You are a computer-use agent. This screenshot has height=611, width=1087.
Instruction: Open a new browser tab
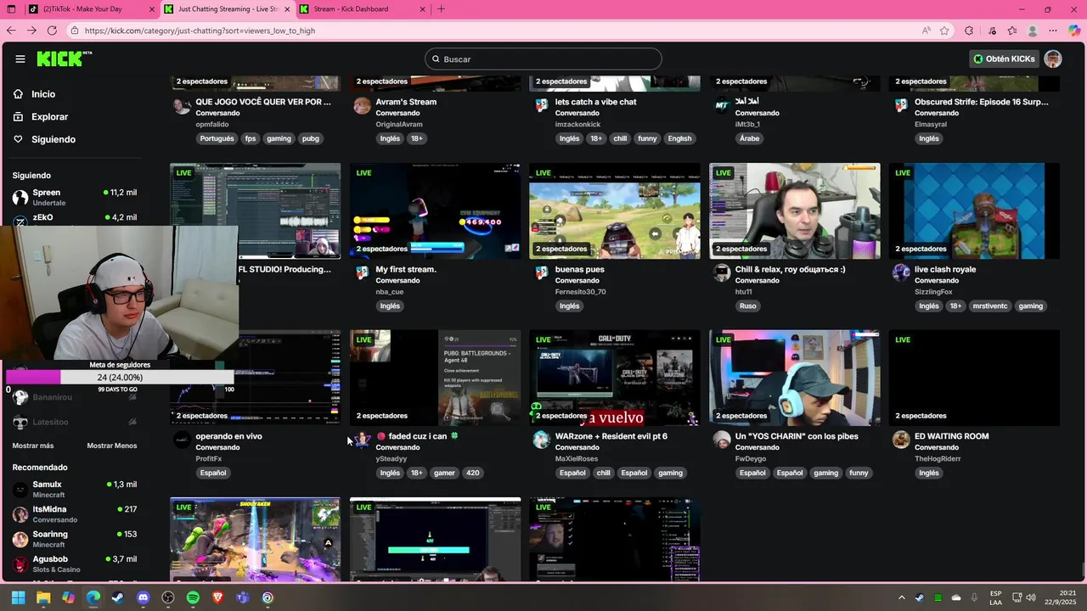tap(441, 9)
